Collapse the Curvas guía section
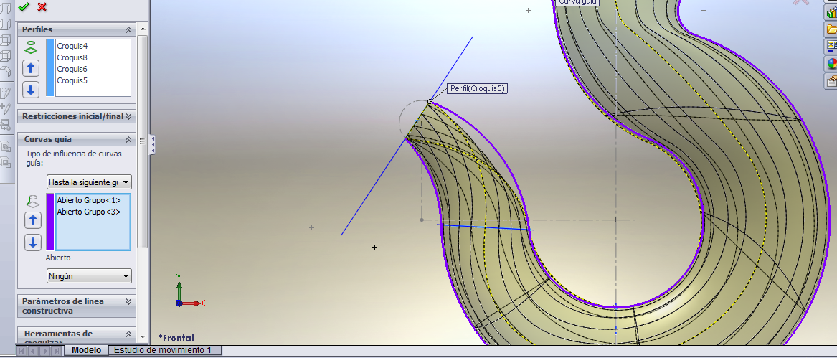This screenshot has width=837, height=358. pos(128,139)
